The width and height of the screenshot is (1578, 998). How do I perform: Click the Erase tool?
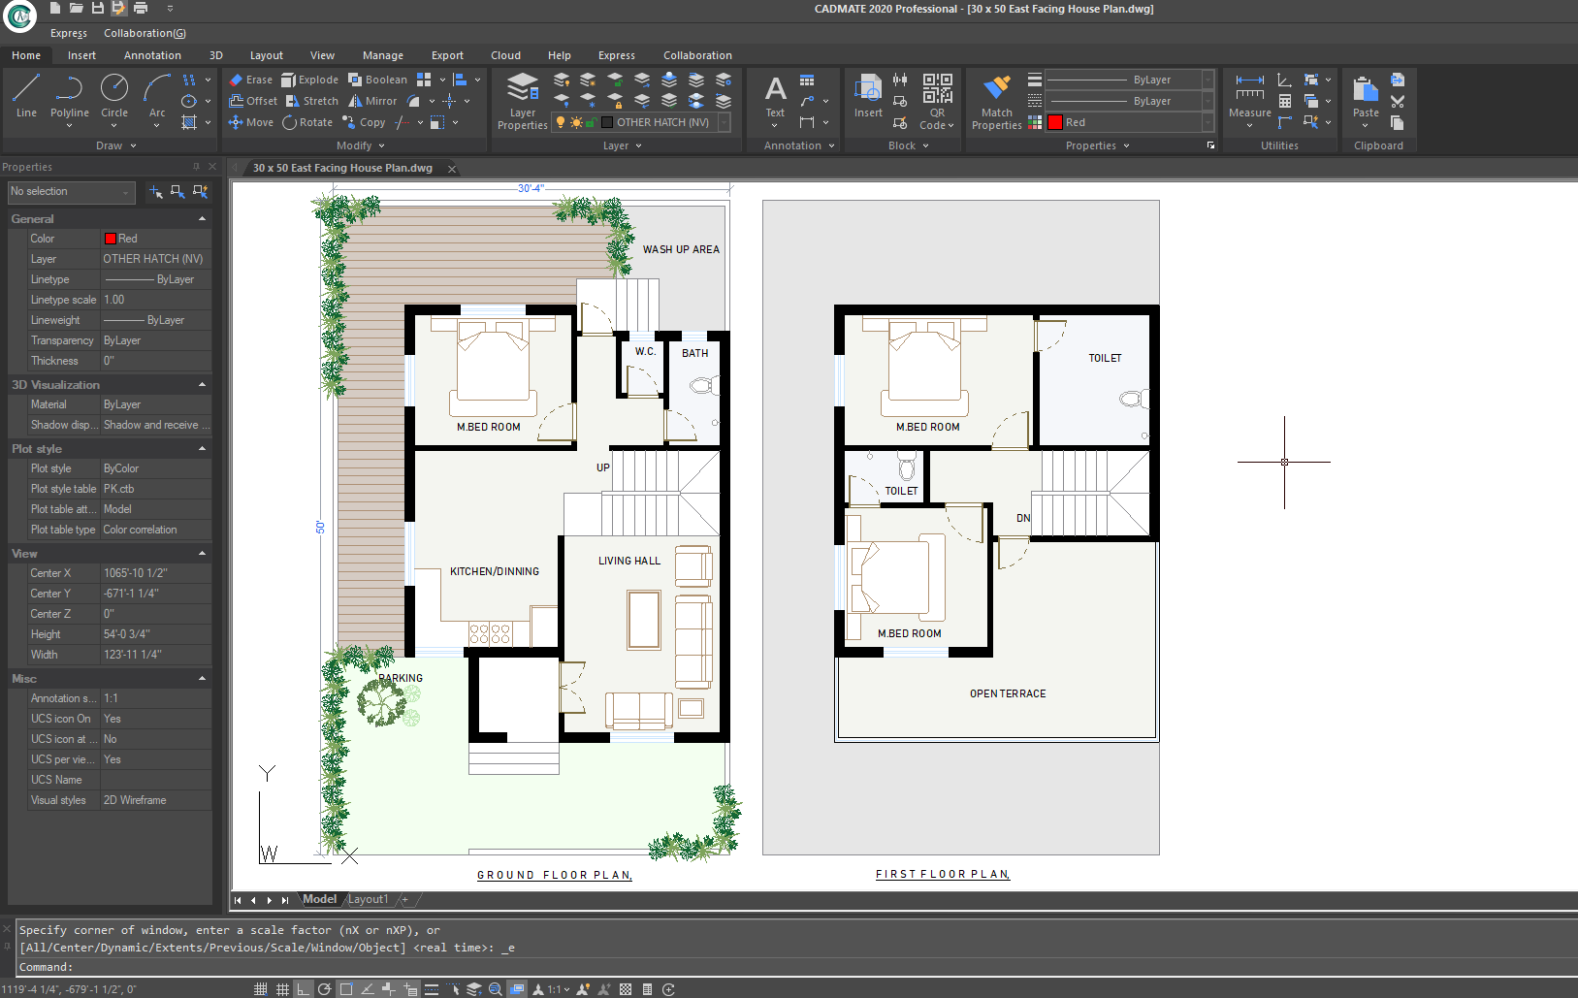pos(251,80)
